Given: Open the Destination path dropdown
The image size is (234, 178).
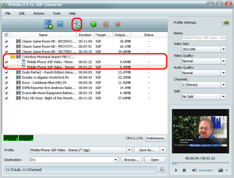Looking at the screenshot, I should [x=116, y=160].
